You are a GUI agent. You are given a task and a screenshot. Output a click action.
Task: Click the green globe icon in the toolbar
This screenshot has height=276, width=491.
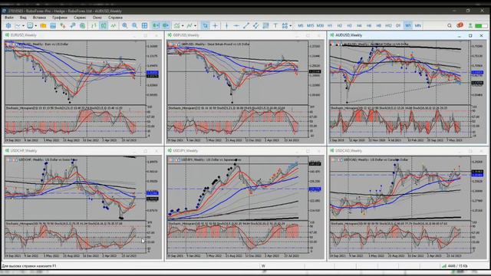click(x=82, y=25)
